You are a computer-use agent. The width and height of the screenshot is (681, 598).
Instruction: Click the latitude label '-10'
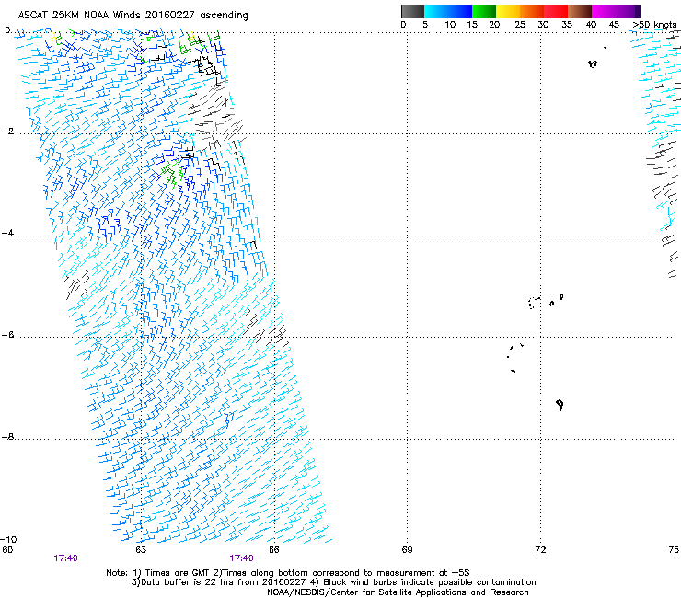point(8,539)
